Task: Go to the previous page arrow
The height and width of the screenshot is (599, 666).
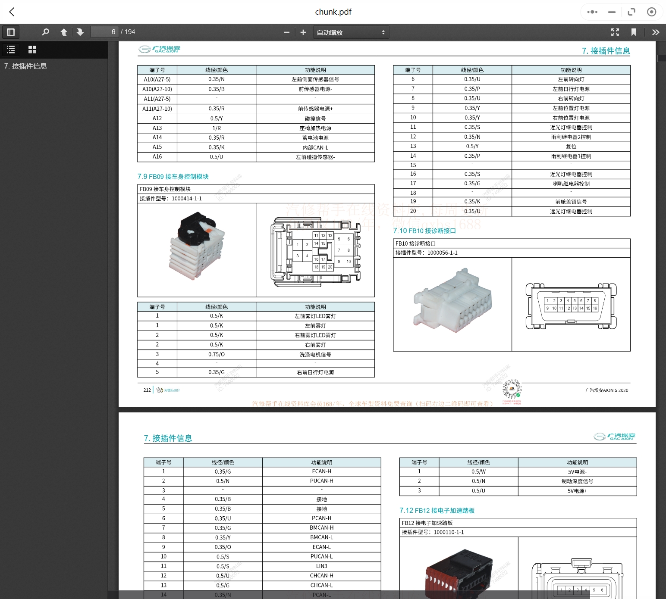Action: coord(64,32)
